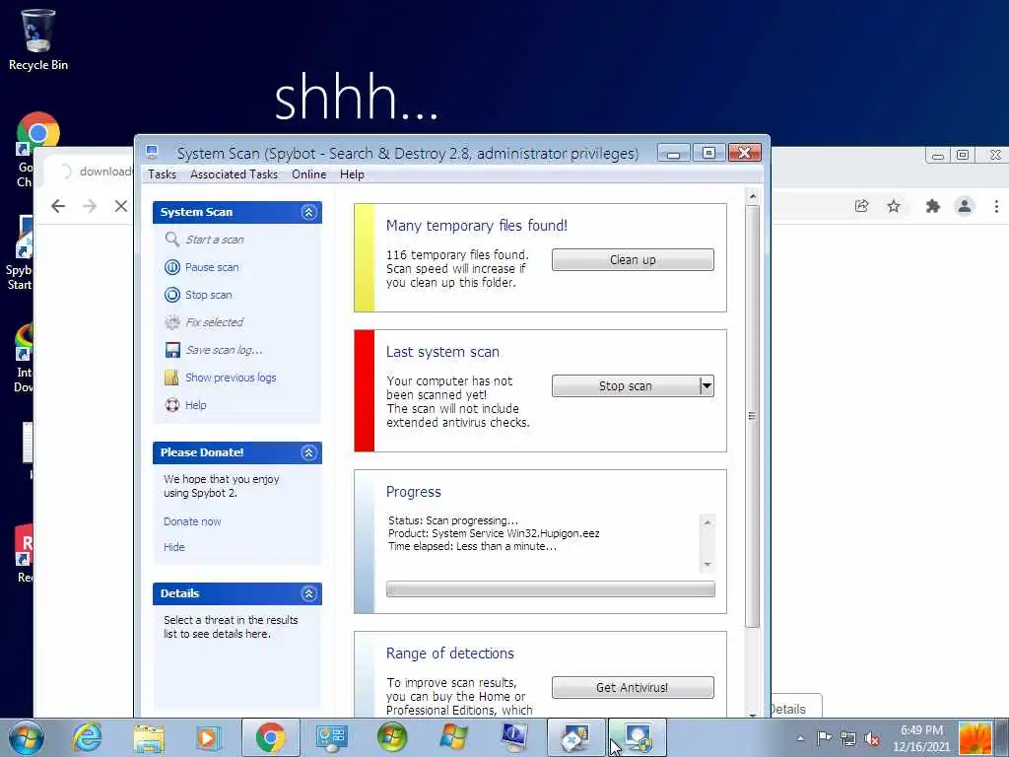Open the Online menu

(x=308, y=174)
